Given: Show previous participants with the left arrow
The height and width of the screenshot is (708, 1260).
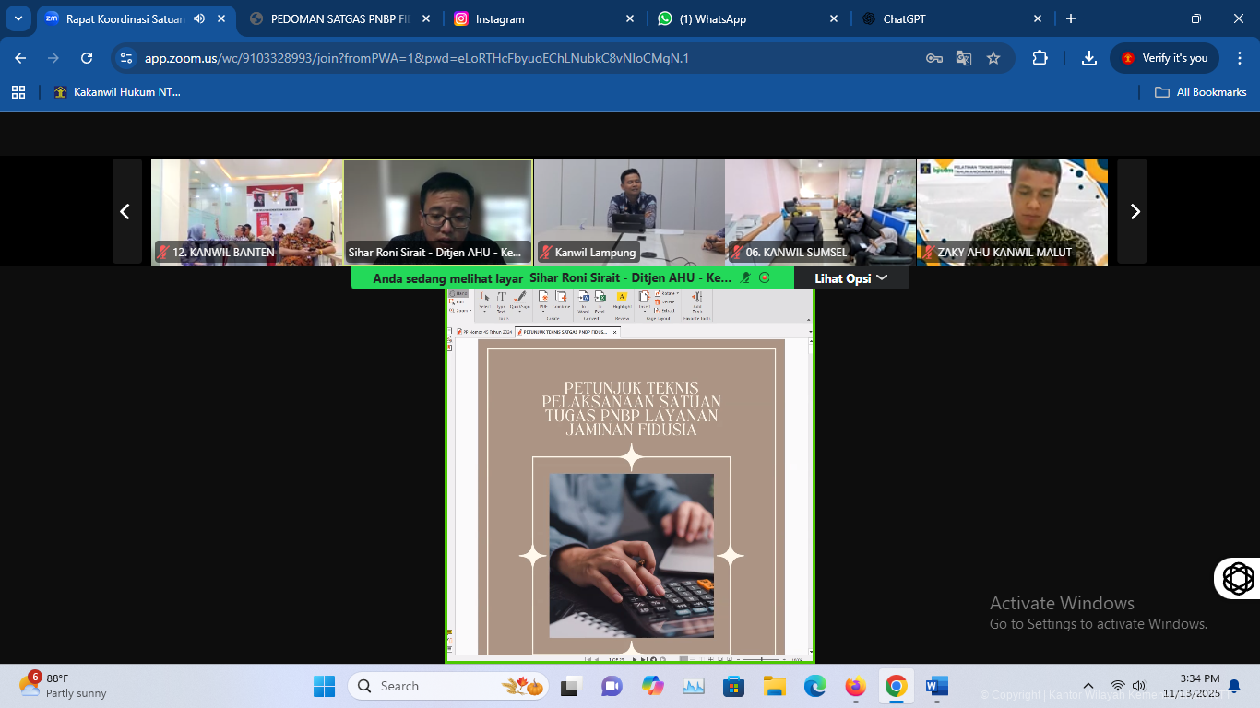Looking at the screenshot, I should [x=126, y=212].
